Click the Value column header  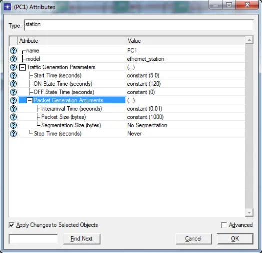point(185,41)
